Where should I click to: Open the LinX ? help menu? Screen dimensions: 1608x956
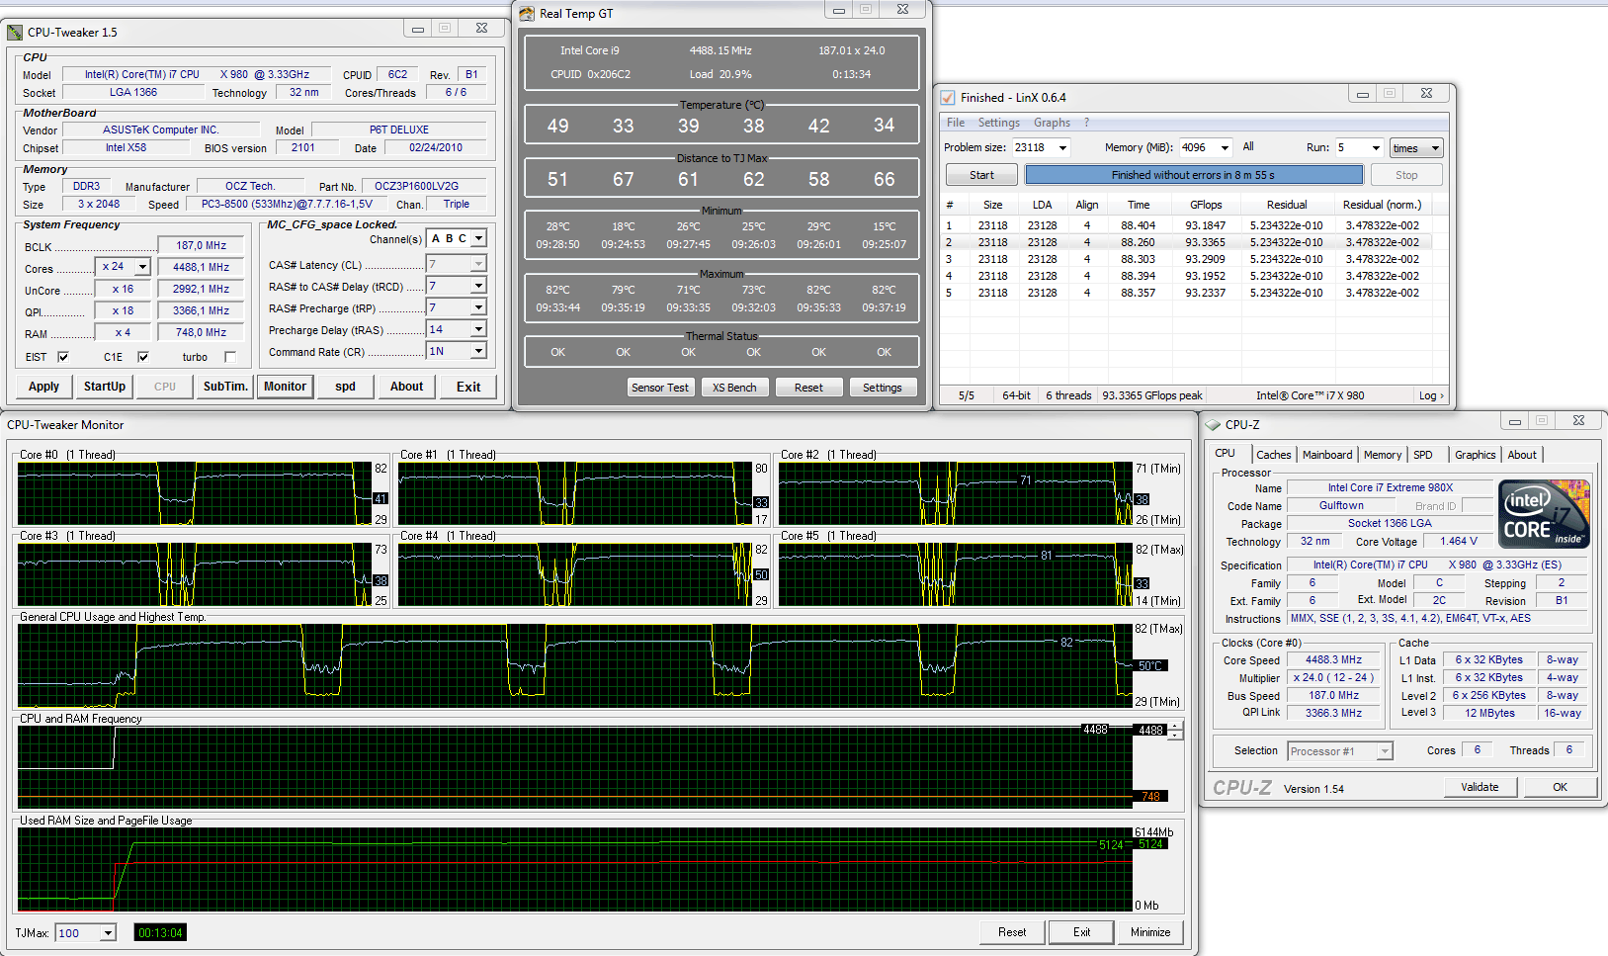1086,123
